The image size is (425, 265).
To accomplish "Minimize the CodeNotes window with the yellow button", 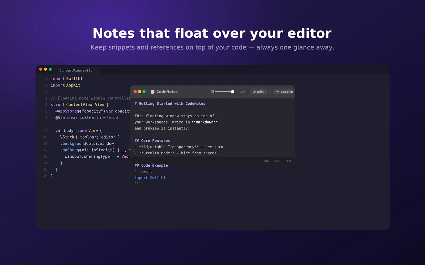I will (x=140, y=92).
